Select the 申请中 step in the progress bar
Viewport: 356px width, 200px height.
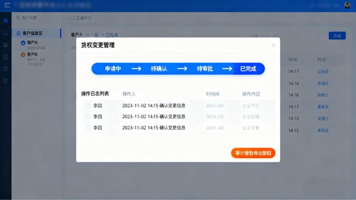tap(113, 69)
